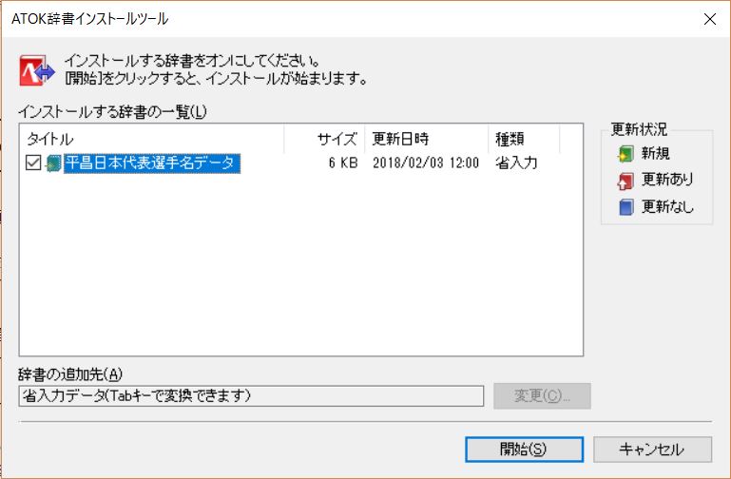The image size is (731, 479).
Task: Uncheck the 平昌日本代表選手名データ checkbox
Action: point(33,163)
